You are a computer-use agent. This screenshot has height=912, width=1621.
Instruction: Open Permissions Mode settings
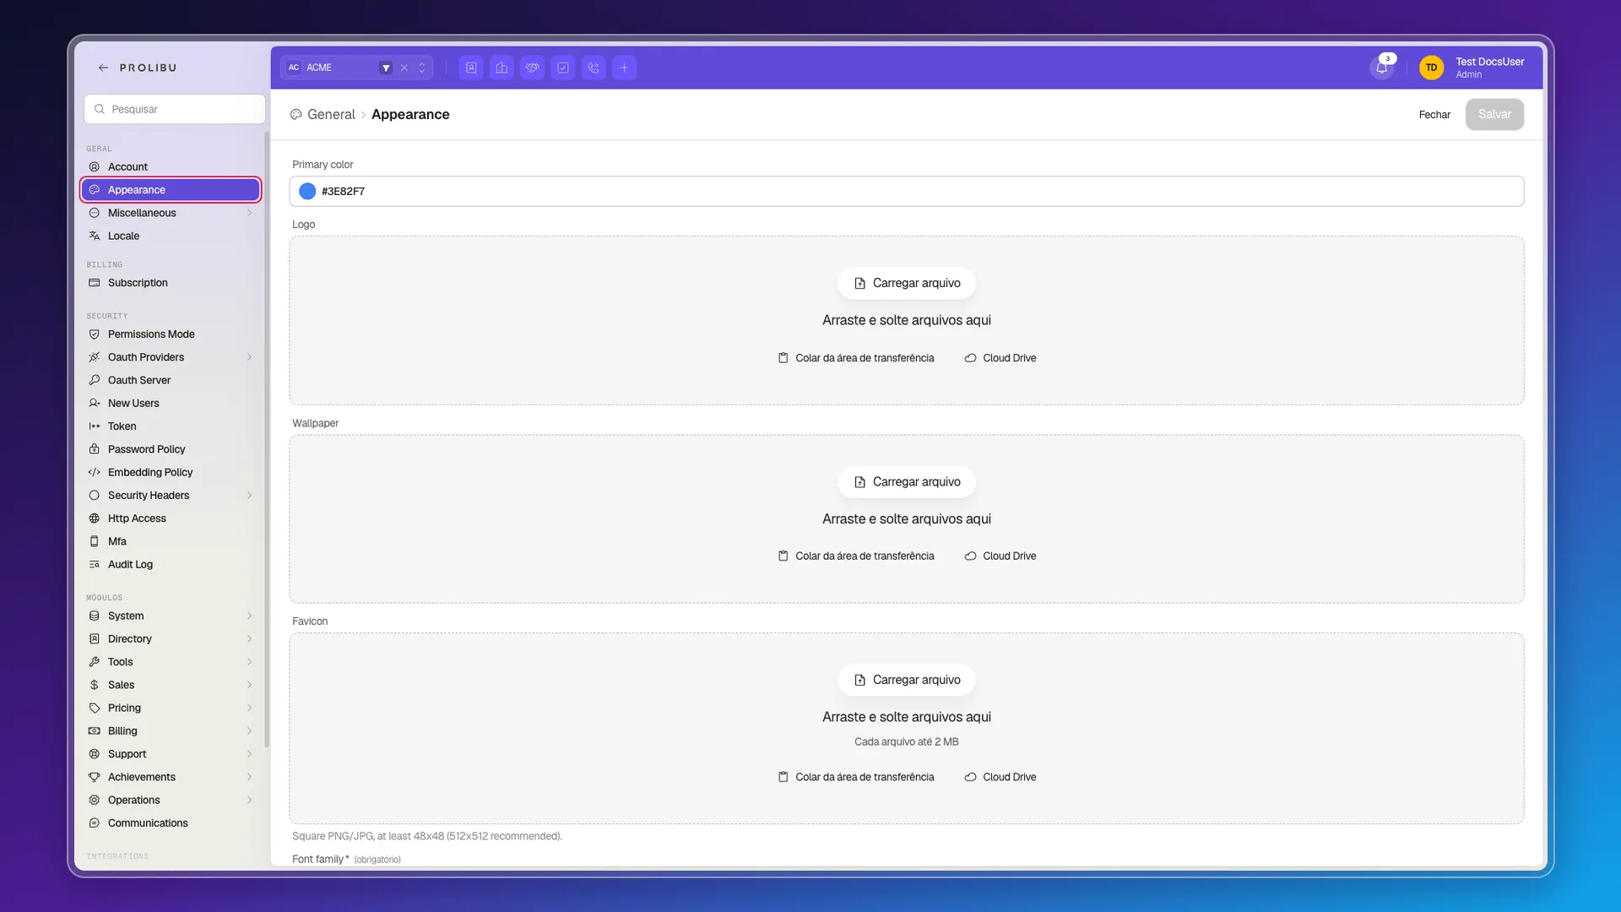[x=171, y=334]
